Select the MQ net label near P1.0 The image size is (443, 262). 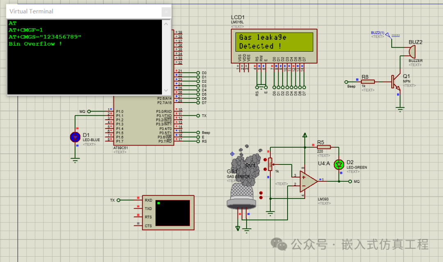point(85,111)
